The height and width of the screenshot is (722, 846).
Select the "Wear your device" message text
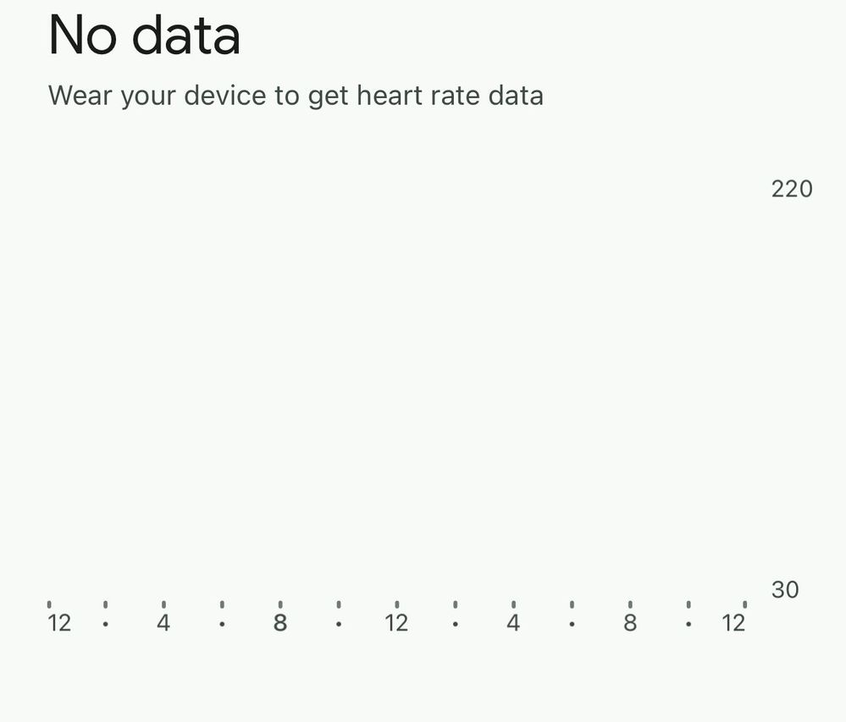pos(296,96)
